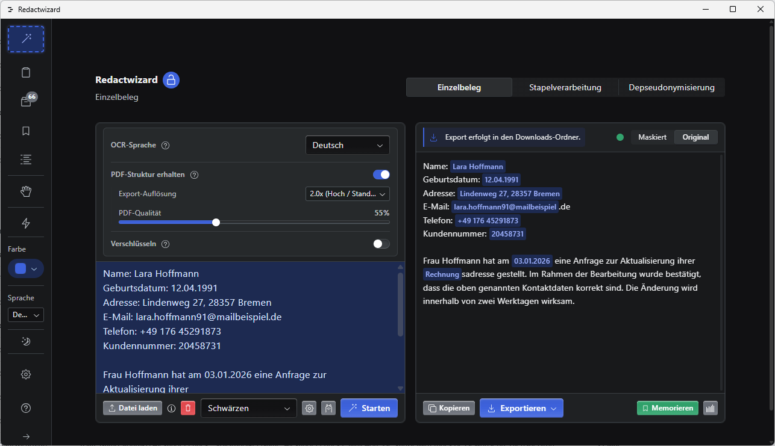Image resolution: width=775 pixels, height=446 pixels.
Task: Show help for OCR-Sprache
Action: click(x=166, y=145)
